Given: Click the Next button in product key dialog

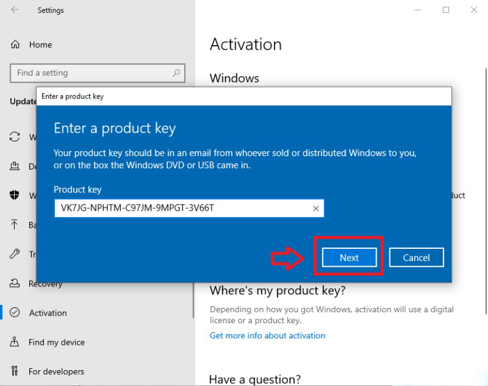Looking at the screenshot, I should pos(349,257).
